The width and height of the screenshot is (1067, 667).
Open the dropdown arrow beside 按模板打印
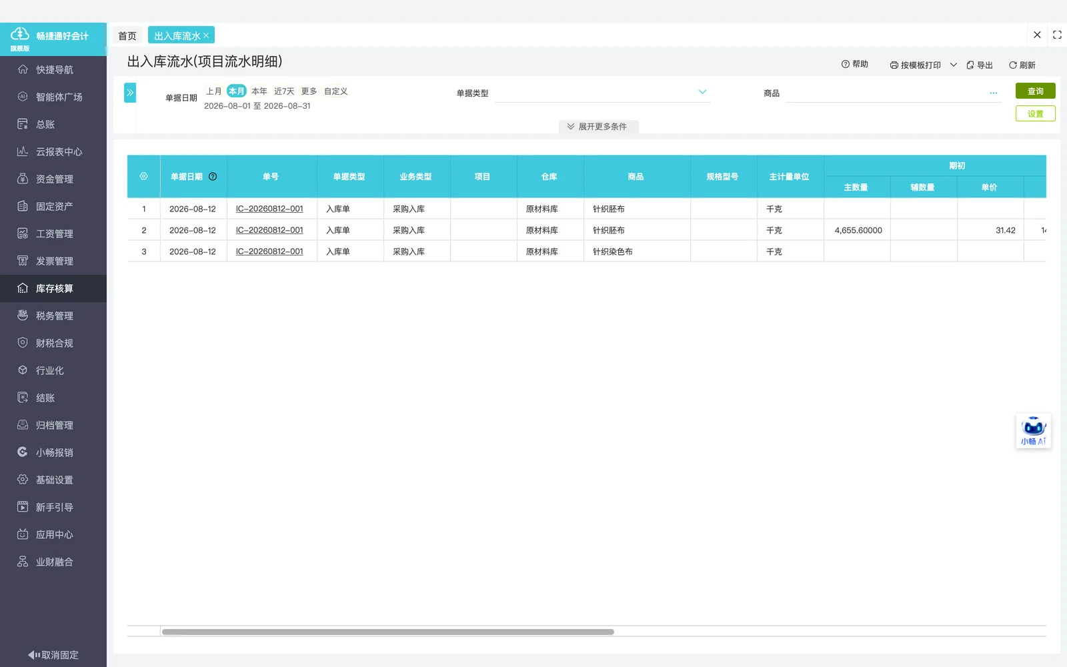(x=954, y=65)
